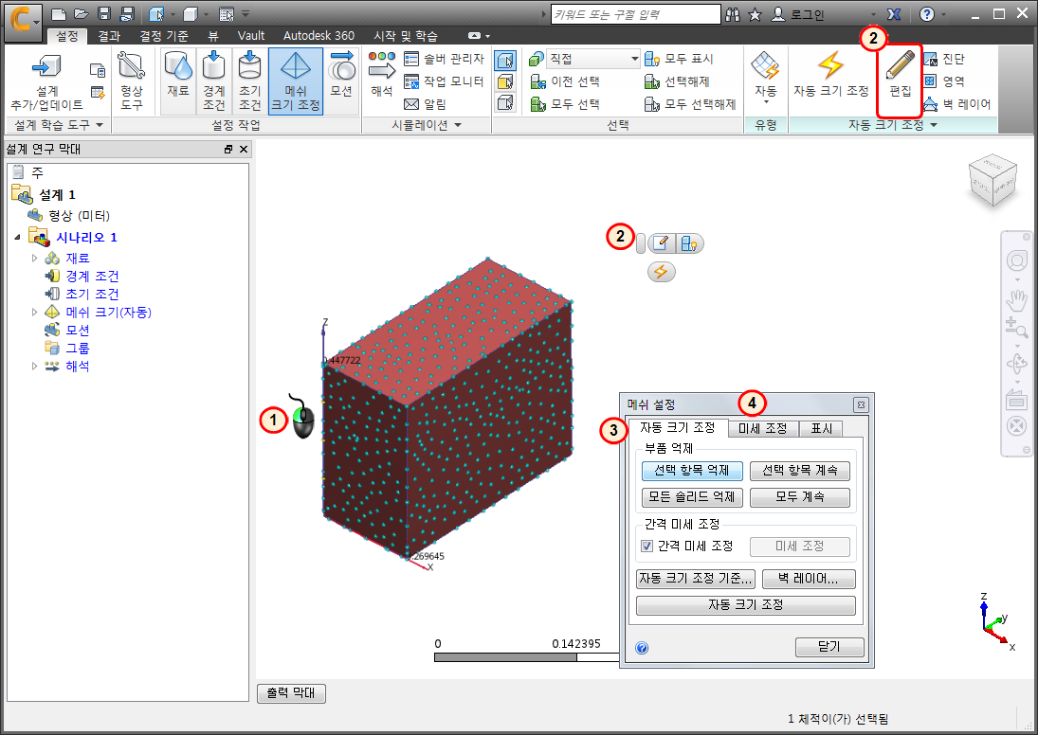Image resolution: width=1038 pixels, height=735 pixels.
Task: Expand the 해석 tree node
Action: click(x=34, y=366)
